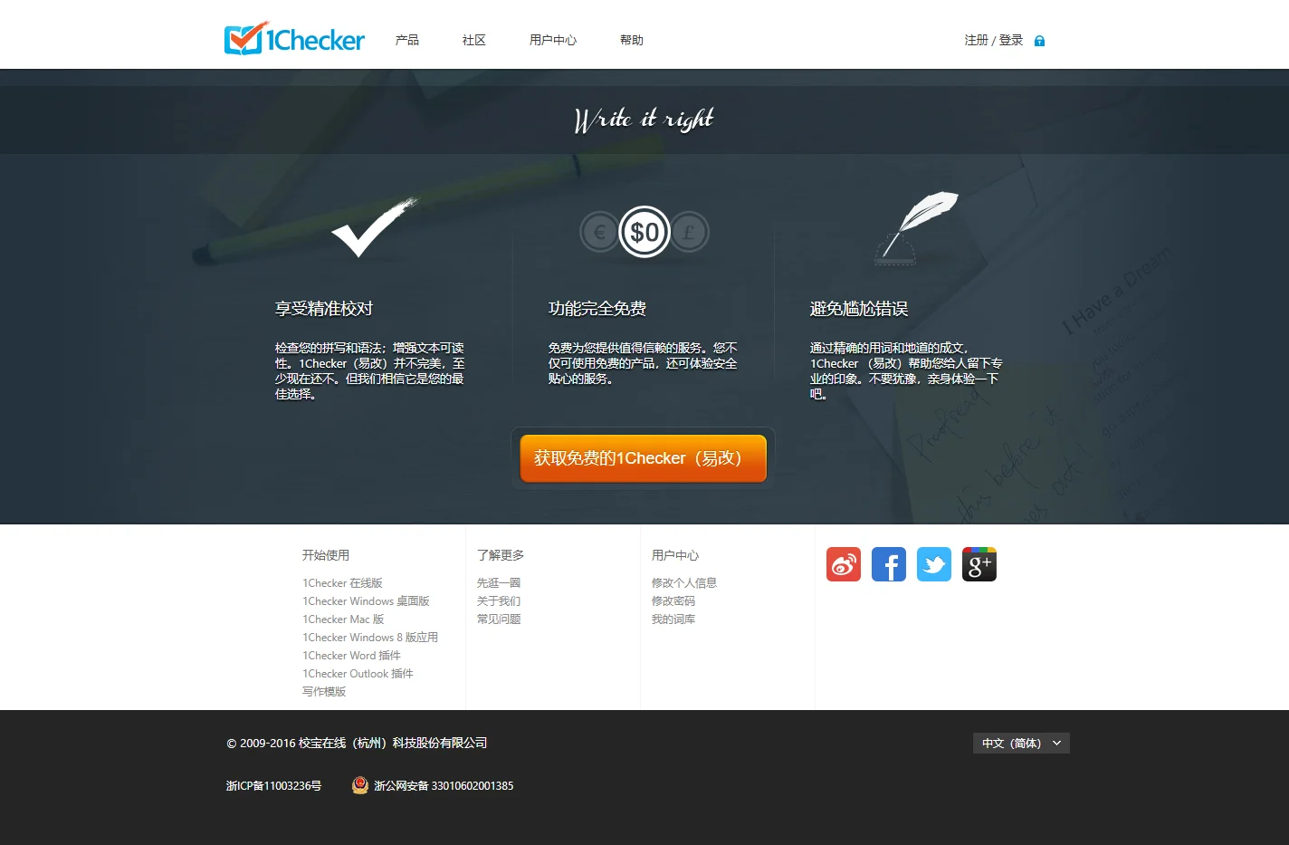Viewport: 1289px width, 845px height.
Task: Click the 避免尴尬错误 heading
Action: click(859, 309)
